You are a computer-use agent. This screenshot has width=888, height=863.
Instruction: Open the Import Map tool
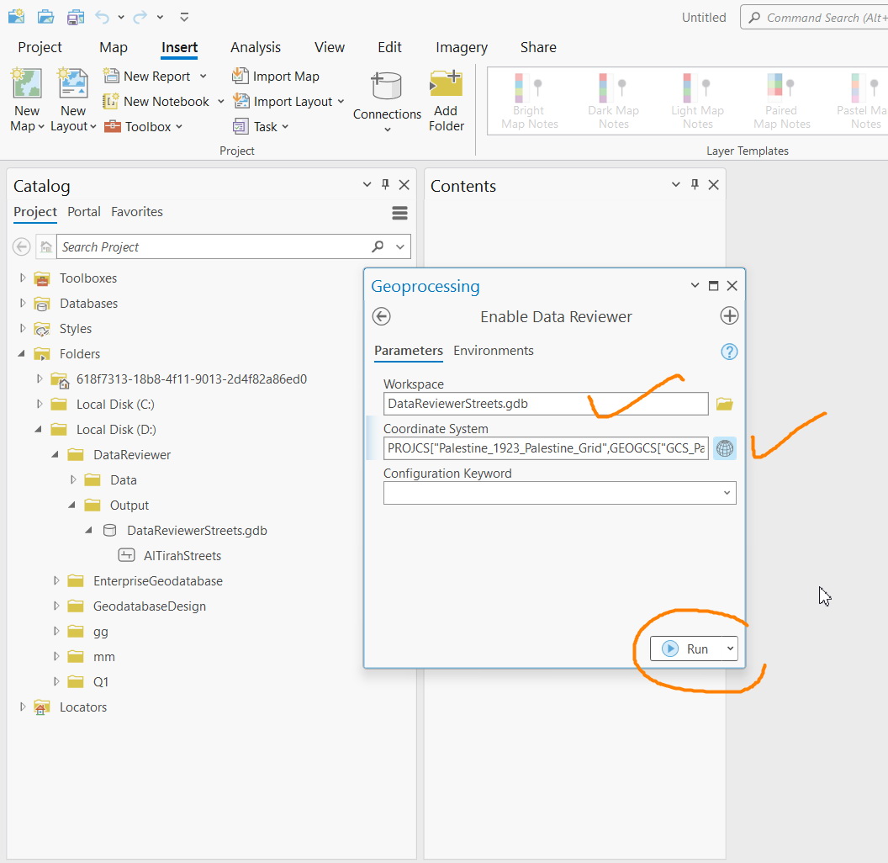(276, 76)
